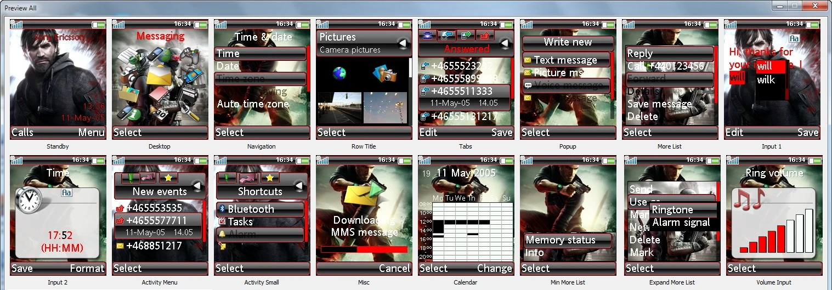The width and height of the screenshot is (832, 290).
Task: Click Format softkey in Input 2 preview
Action: 87,268
